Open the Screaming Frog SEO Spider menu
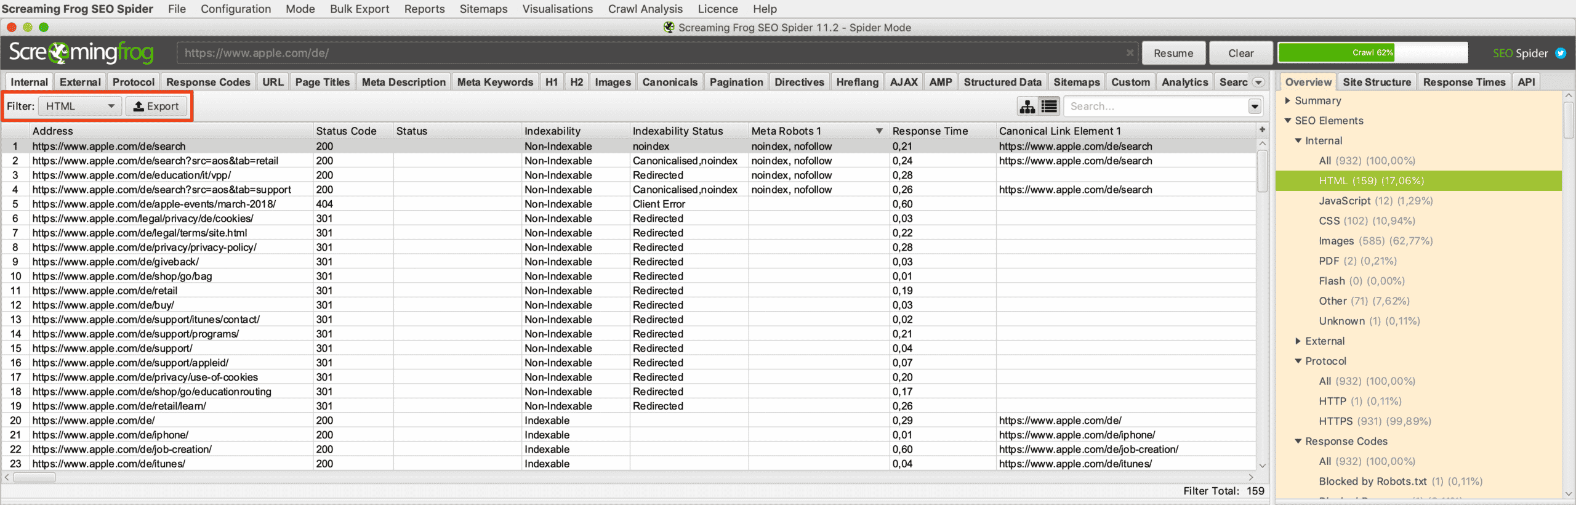Image resolution: width=1576 pixels, height=505 pixels. tap(78, 9)
